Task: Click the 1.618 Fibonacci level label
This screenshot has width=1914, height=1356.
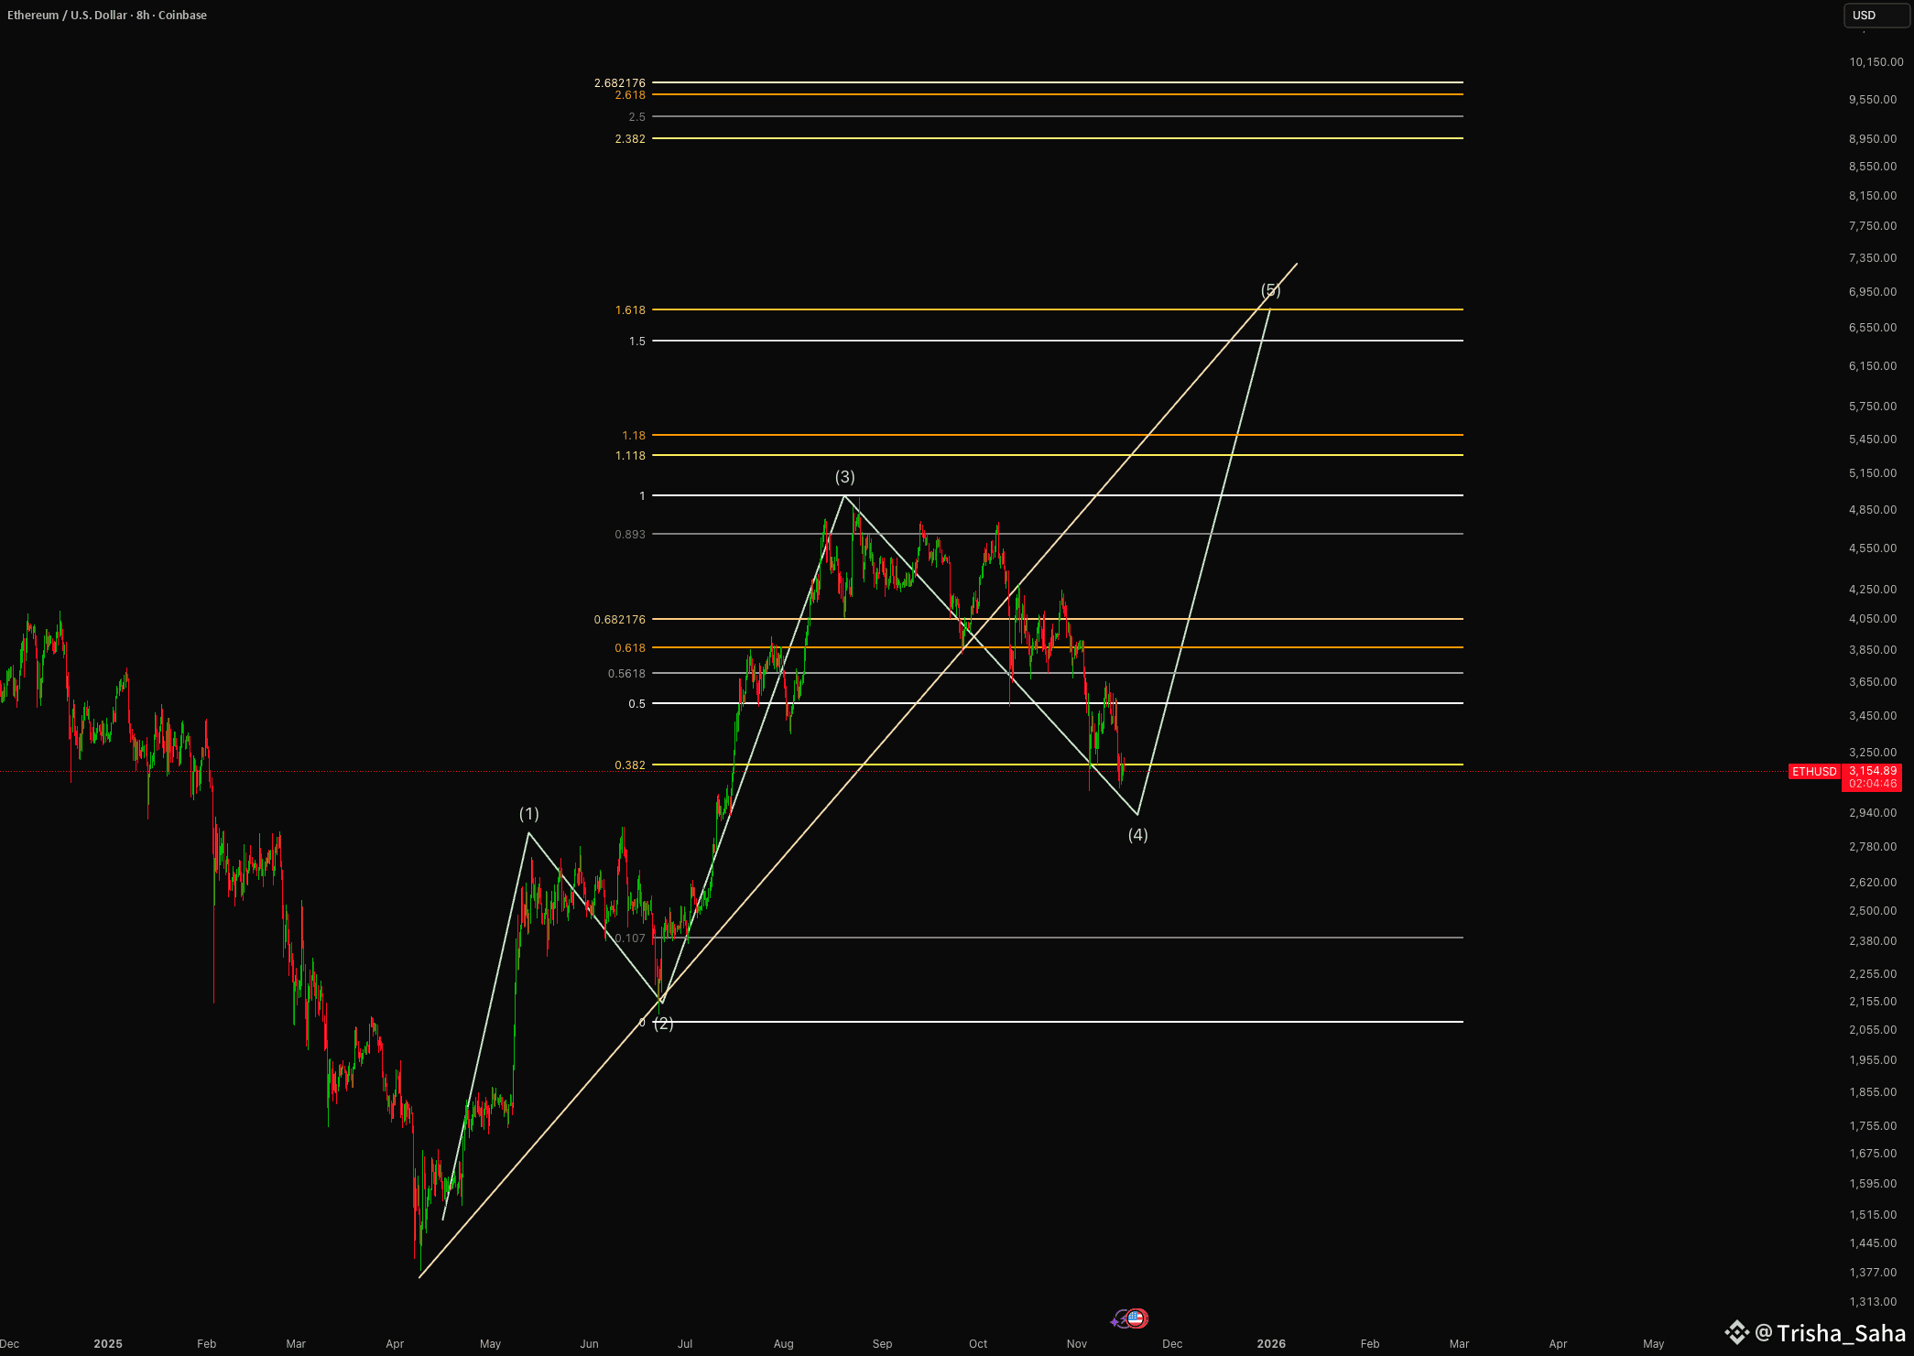Action: click(x=630, y=309)
